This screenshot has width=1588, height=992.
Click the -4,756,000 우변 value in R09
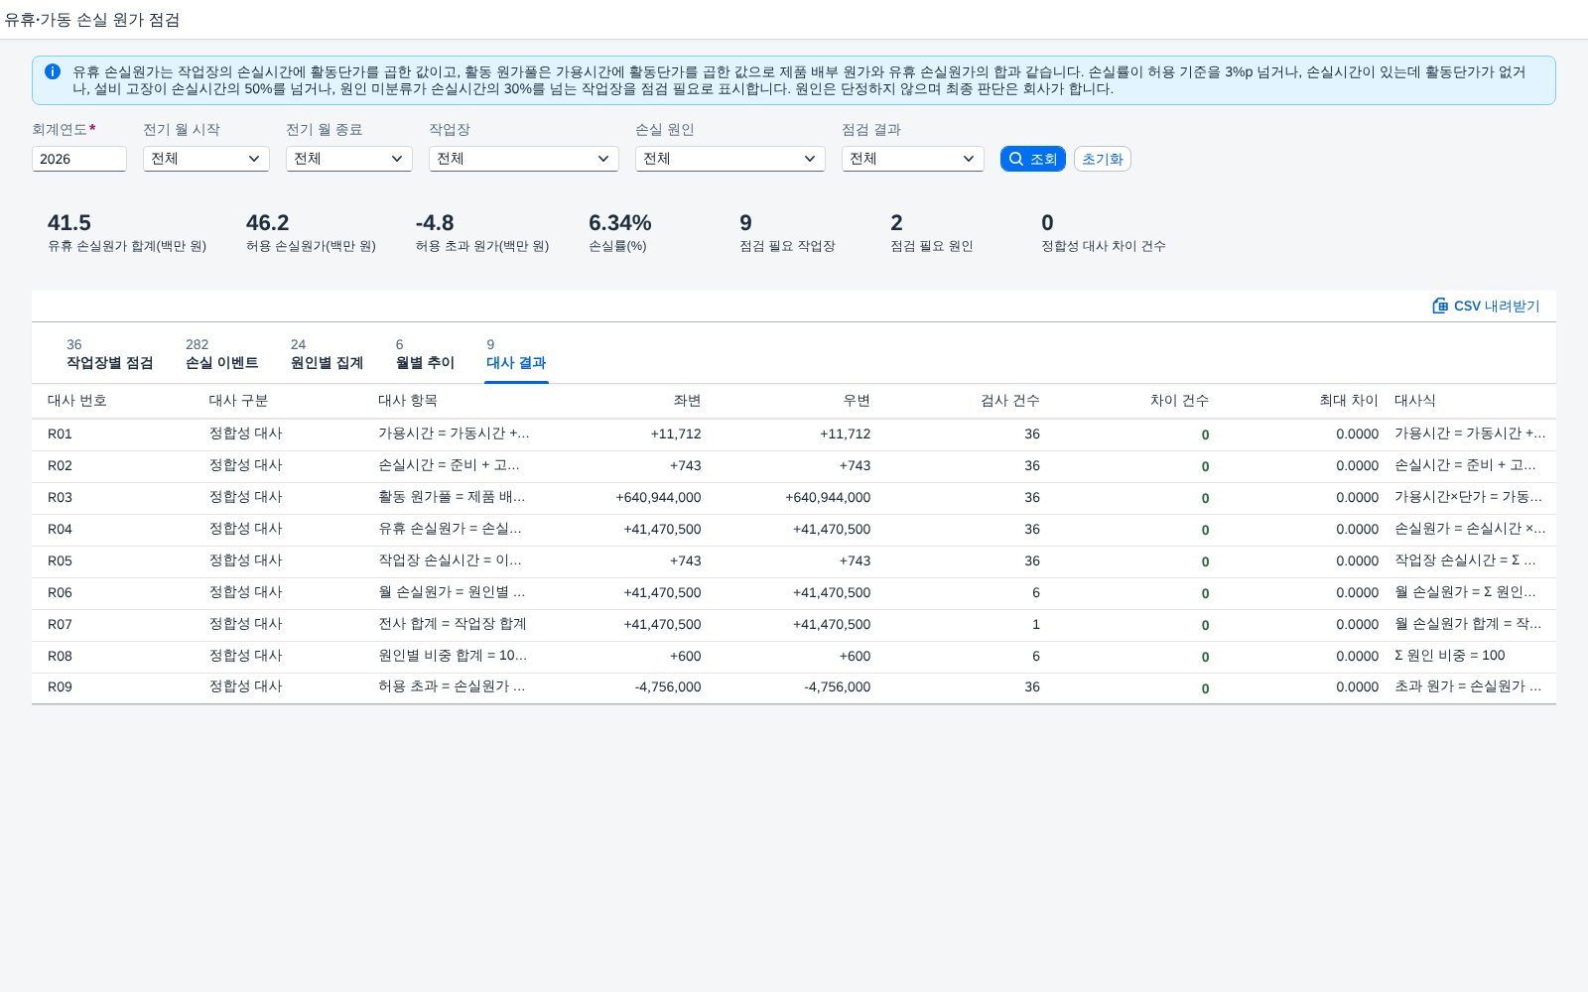(x=837, y=687)
